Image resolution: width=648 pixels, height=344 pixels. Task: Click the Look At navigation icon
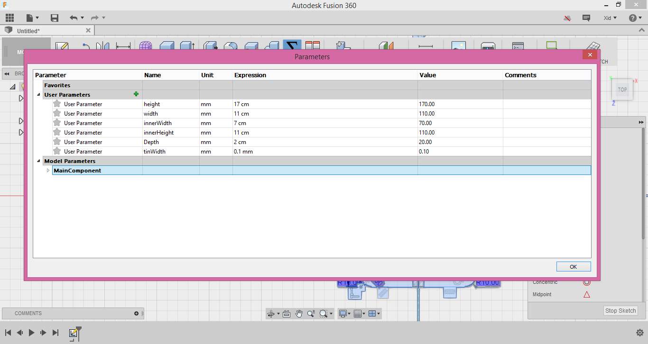click(x=287, y=314)
